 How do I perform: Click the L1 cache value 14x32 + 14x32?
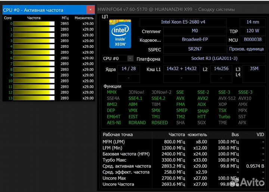coord(182,69)
